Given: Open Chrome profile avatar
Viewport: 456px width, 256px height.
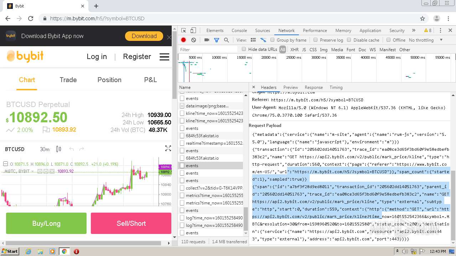Looking at the screenshot, I should (437, 18).
